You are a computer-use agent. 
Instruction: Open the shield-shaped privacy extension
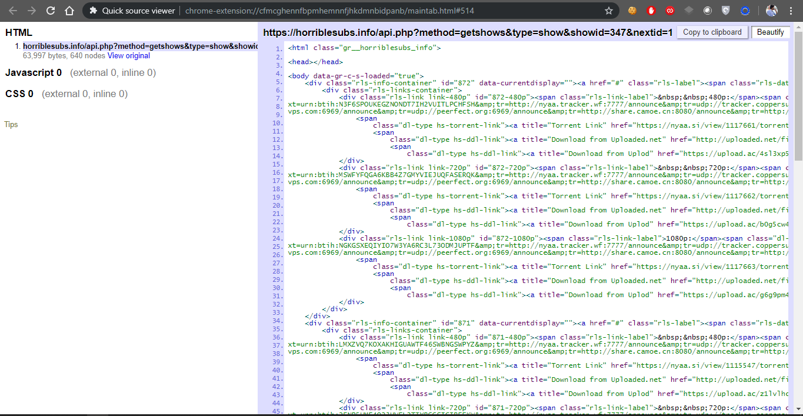pos(725,11)
